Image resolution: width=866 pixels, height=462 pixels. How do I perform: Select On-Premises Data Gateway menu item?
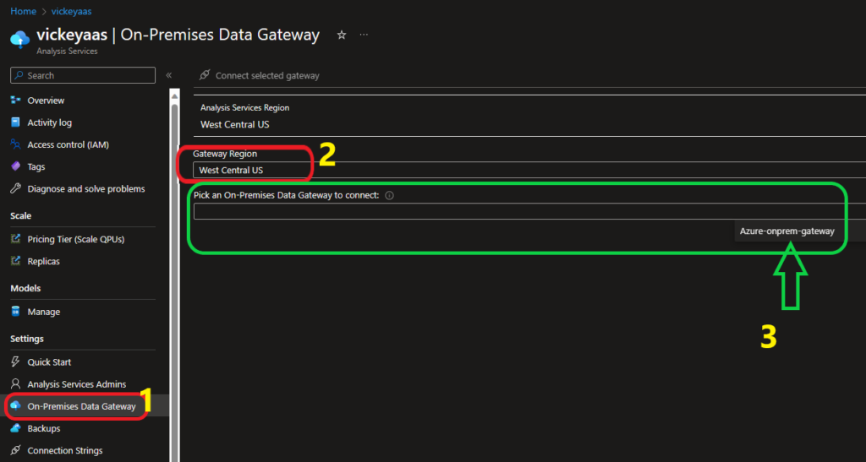82,405
